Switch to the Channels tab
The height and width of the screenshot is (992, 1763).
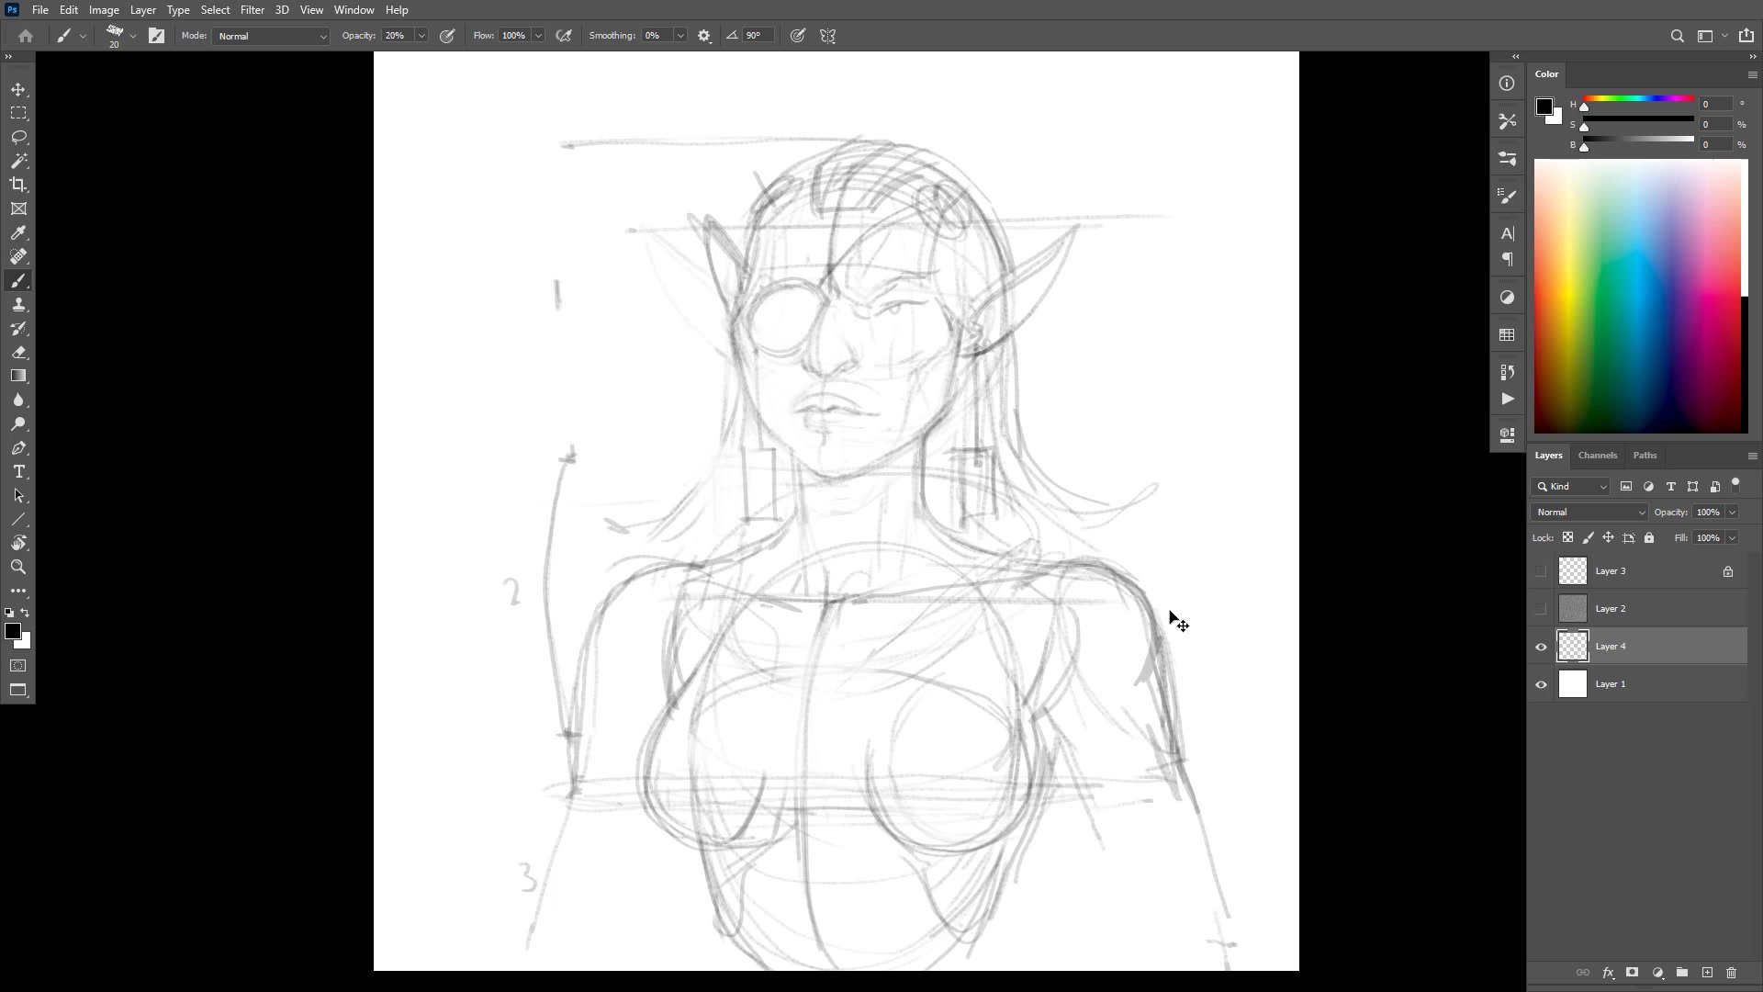(x=1597, y=456)
